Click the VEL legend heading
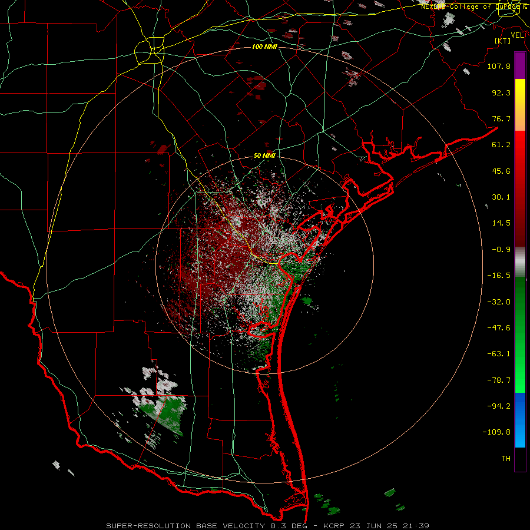Viewport: 530px width, 530px height. pyautogui.click(x=517, y=35)
